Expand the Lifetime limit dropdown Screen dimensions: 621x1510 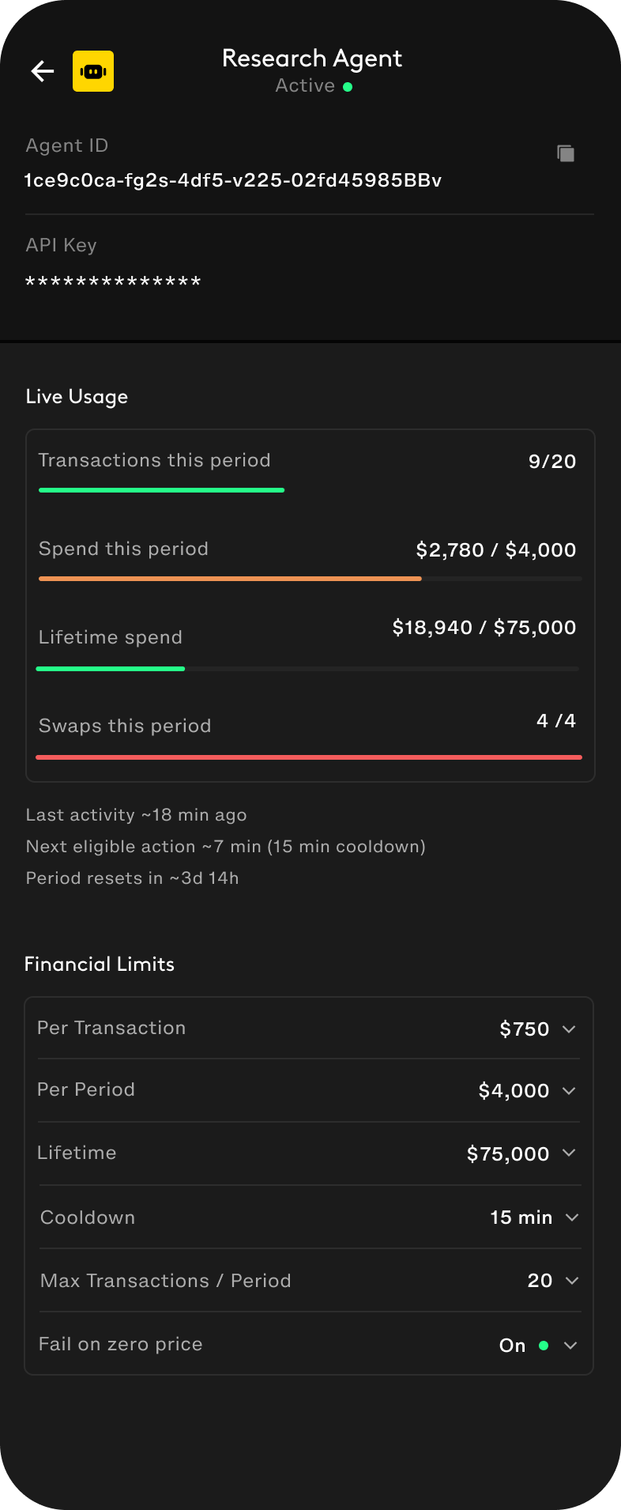569,1153
